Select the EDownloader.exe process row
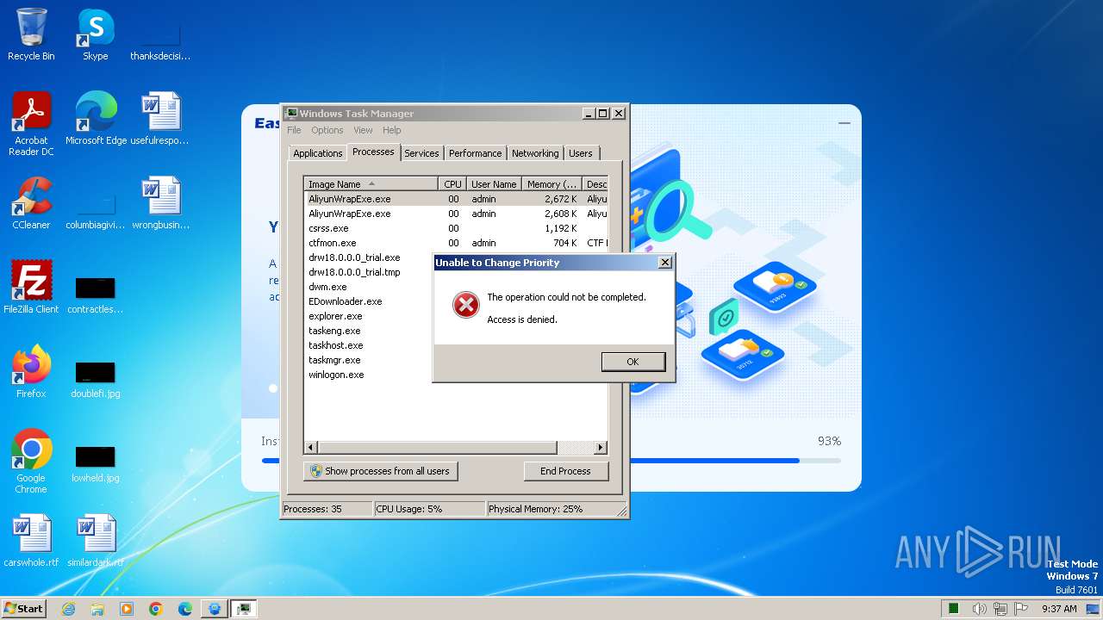 pos(369,301)
